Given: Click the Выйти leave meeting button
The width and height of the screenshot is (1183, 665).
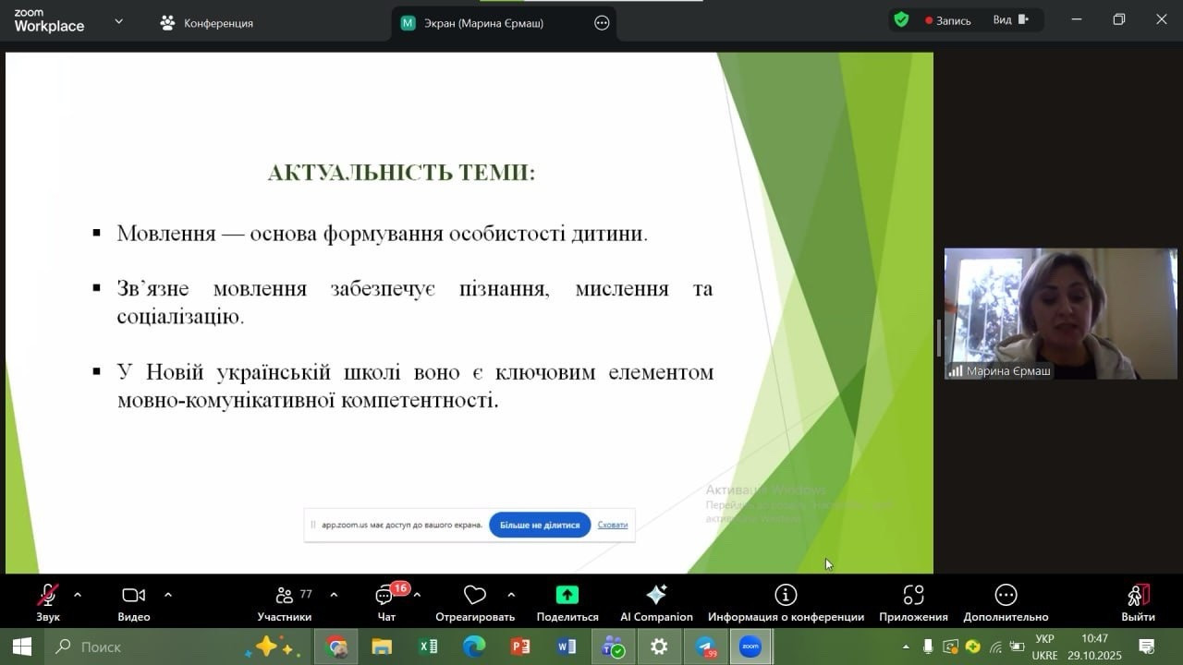Looking at the screenshot, I should 1139,602.
